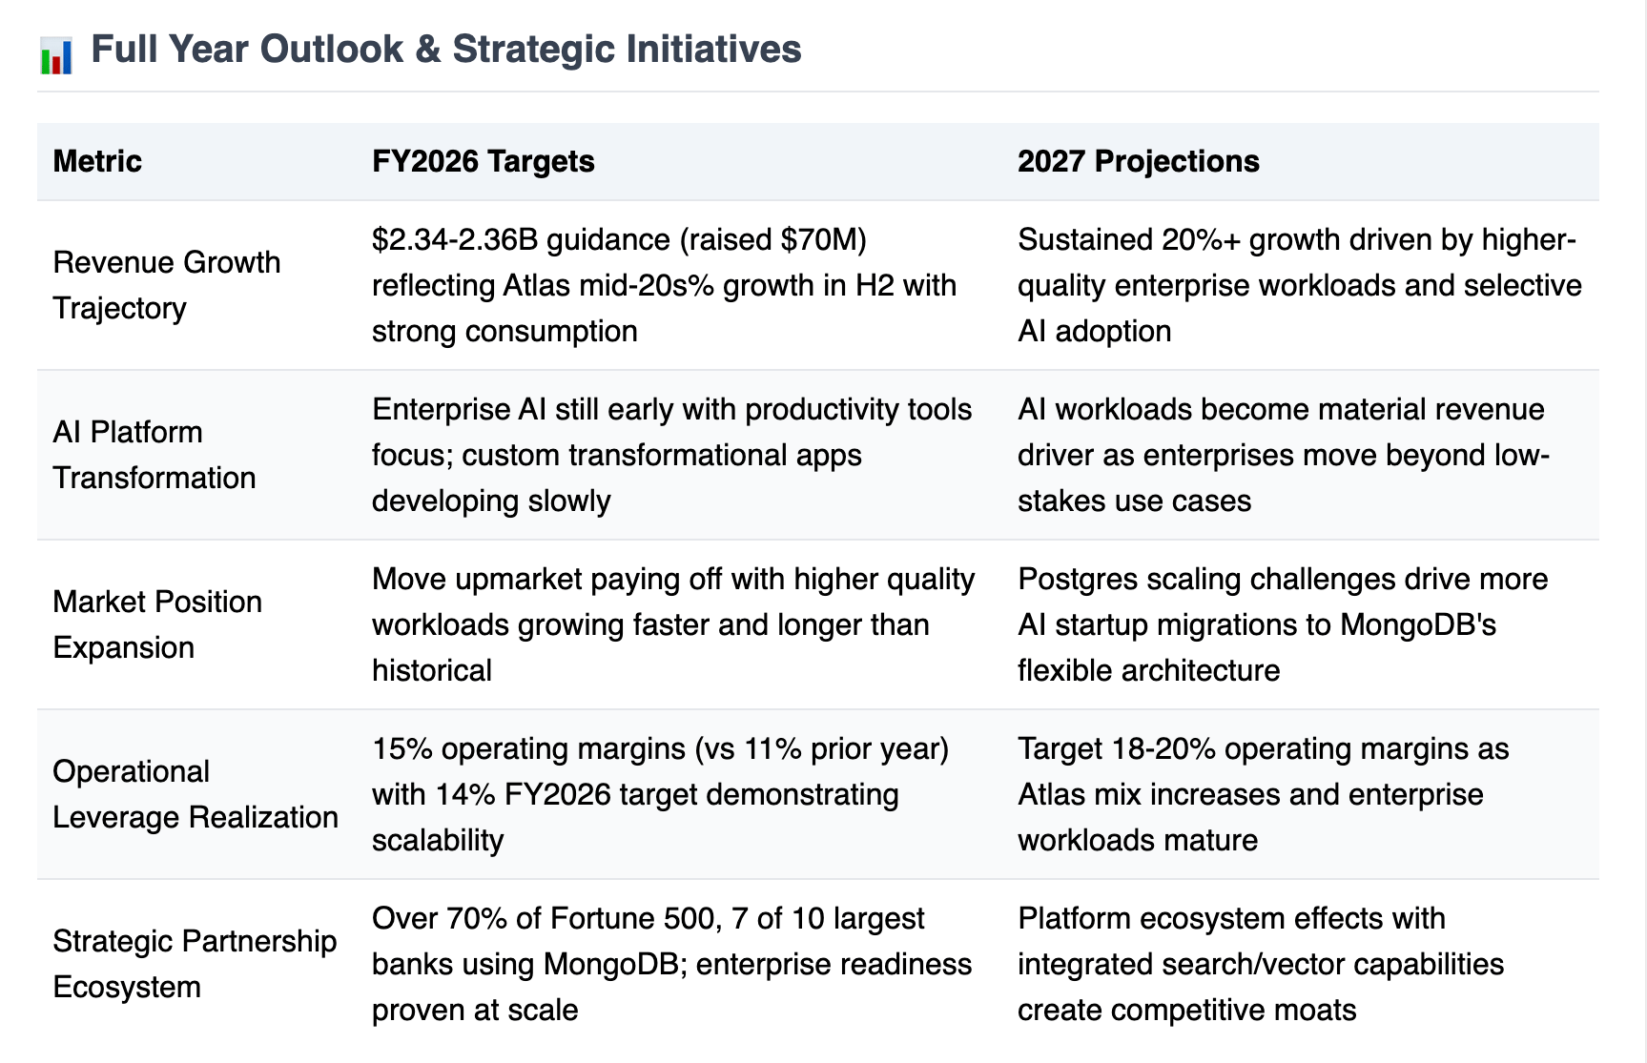This screenshot has height=1063, width=1647.
Task: Click the Revenue Growth Trajectory row label
Action: pyautogui.click(x=167, y=285)
